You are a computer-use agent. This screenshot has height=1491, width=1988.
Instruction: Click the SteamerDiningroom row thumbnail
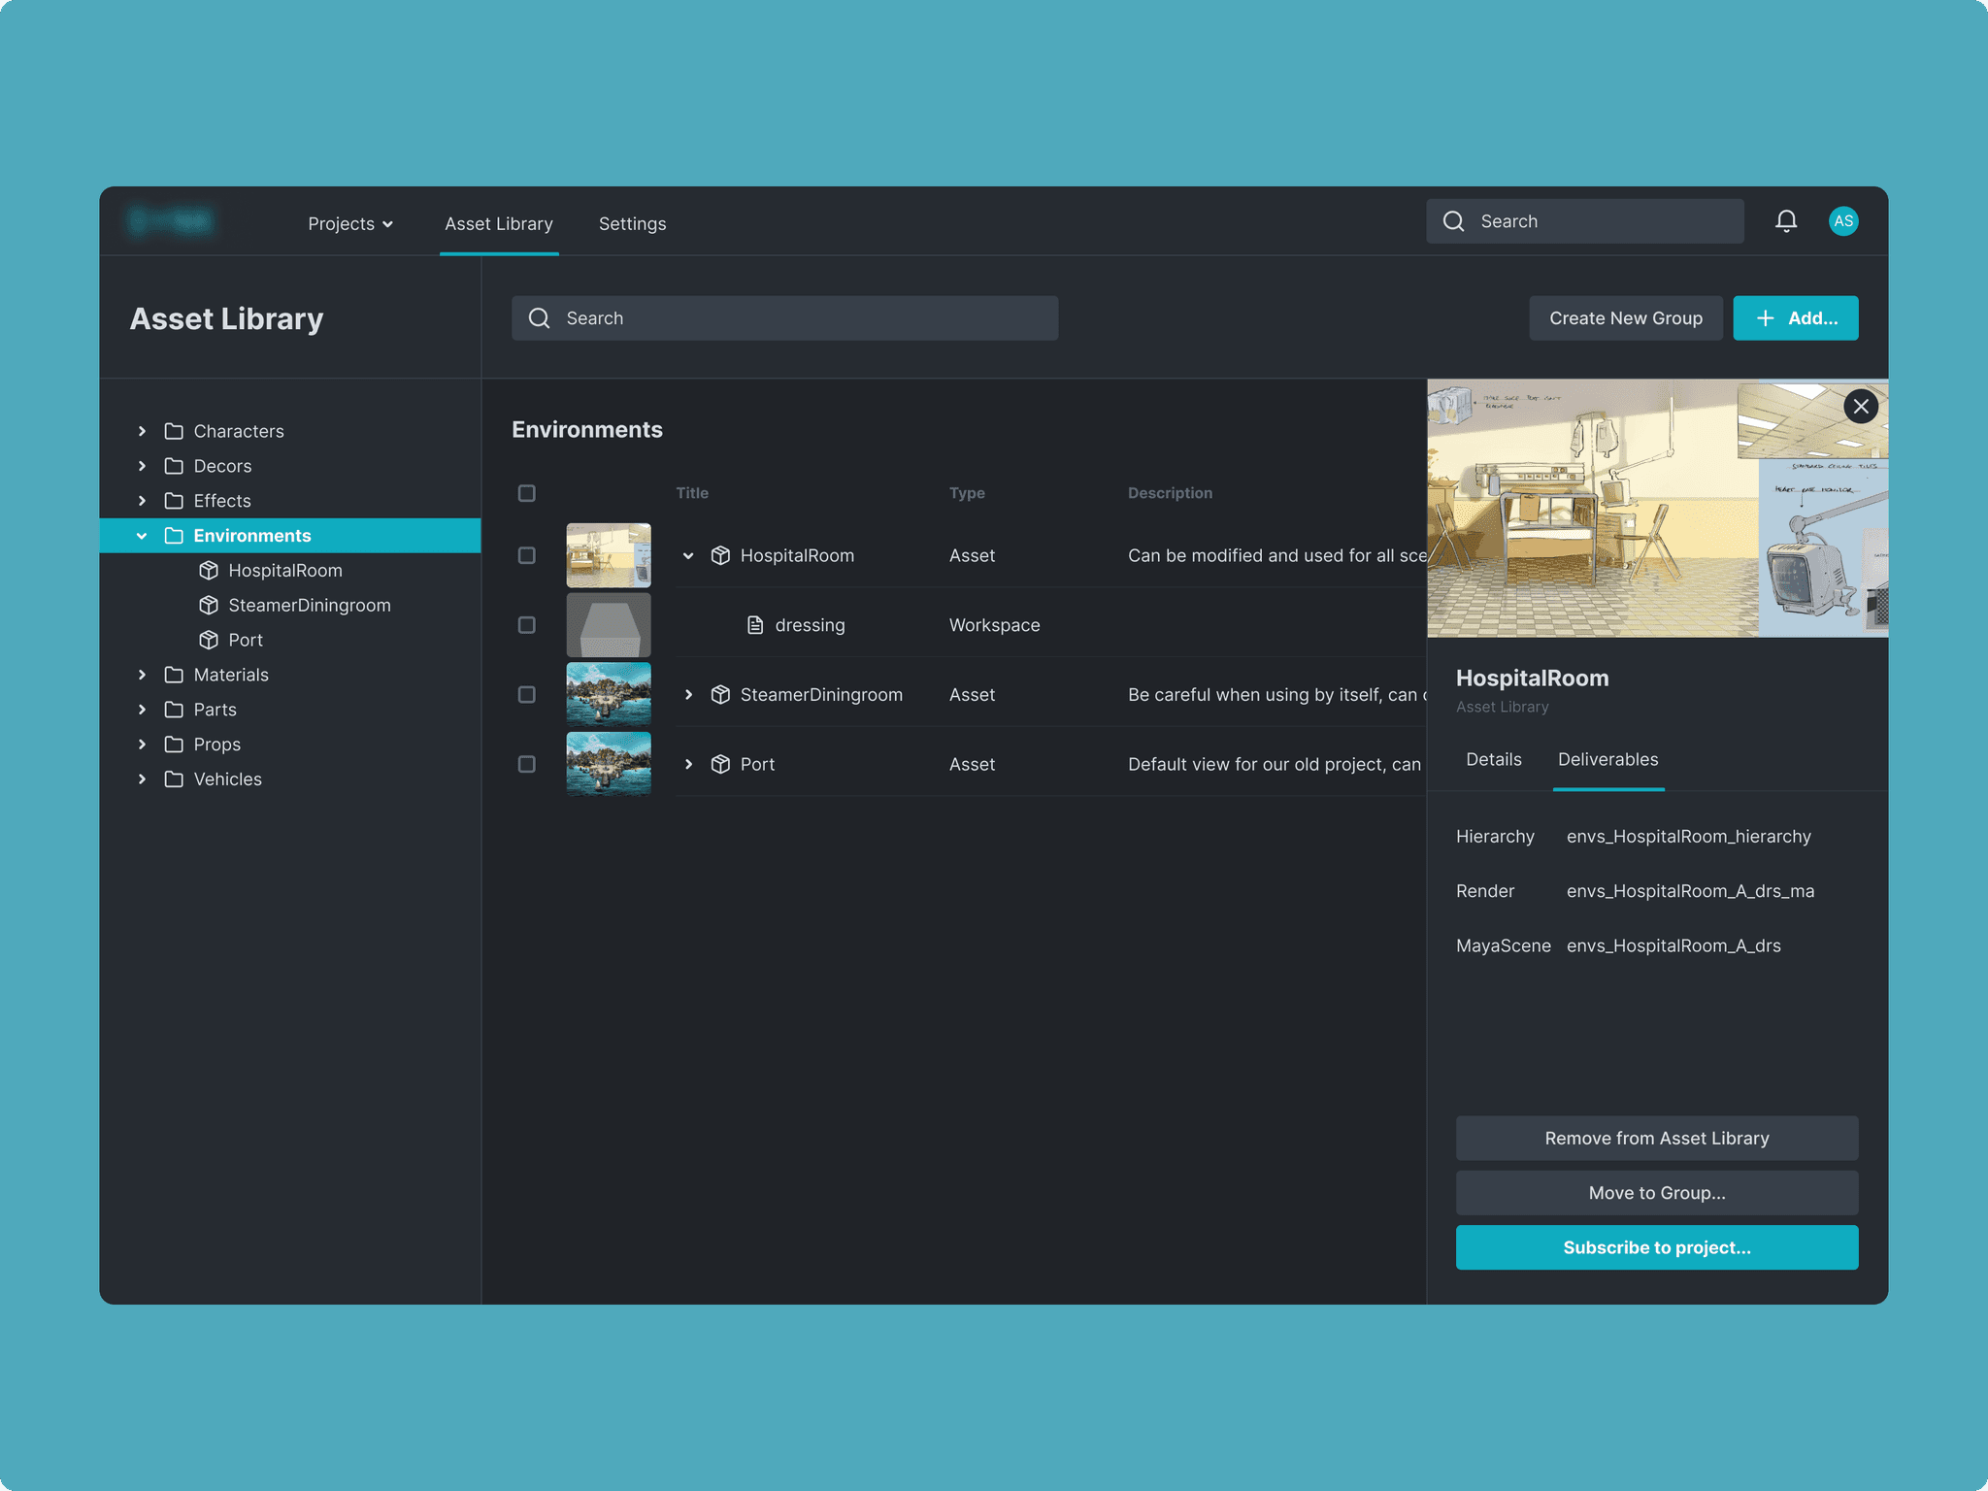[x=609, y=695]
